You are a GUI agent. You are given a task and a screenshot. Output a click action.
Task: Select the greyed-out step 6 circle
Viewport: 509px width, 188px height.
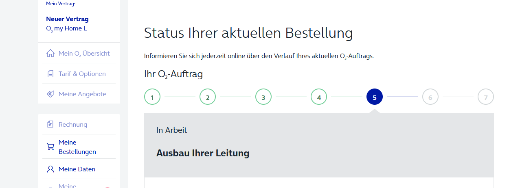(430, 97)
